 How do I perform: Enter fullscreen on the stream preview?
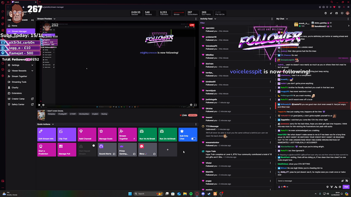(x=195, y=105)
